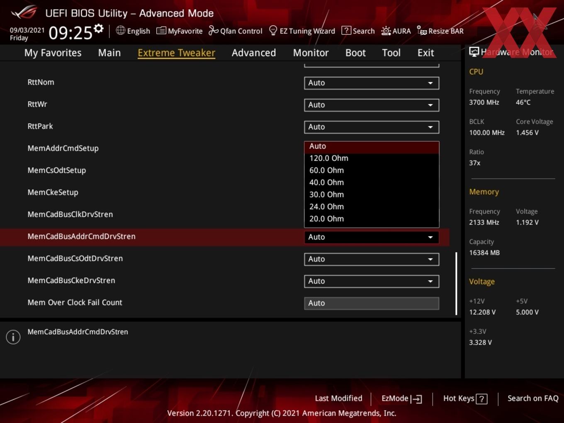The image size is (564, 423).
Task: Open the RttPark dropdown
Action: click(372, 127)
